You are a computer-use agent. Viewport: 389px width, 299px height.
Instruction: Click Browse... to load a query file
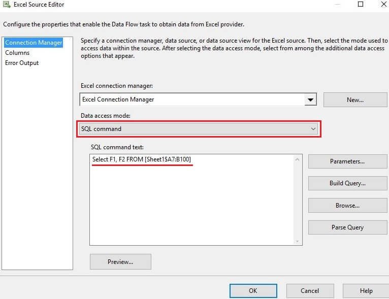tap(347, 206)
